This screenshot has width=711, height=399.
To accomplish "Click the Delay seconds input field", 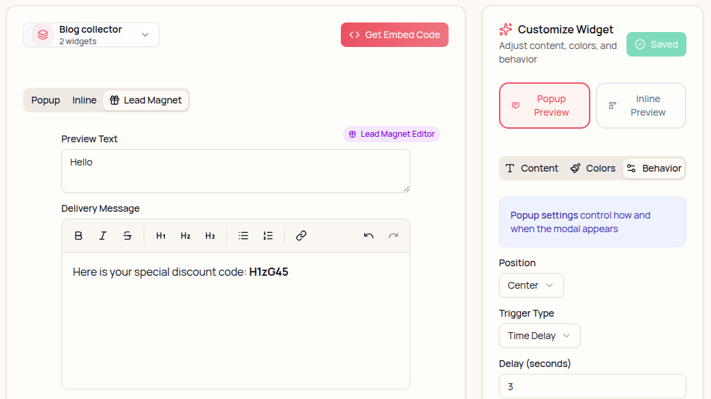I will 592,386.
